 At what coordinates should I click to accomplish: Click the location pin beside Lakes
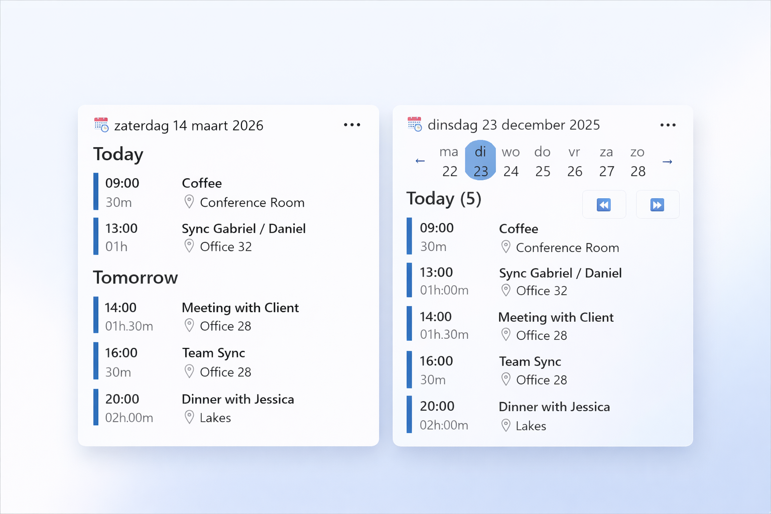click(x=189, y=417)
